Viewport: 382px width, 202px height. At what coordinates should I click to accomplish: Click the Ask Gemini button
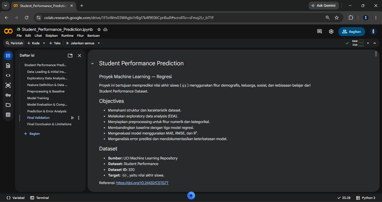[324, 6]
